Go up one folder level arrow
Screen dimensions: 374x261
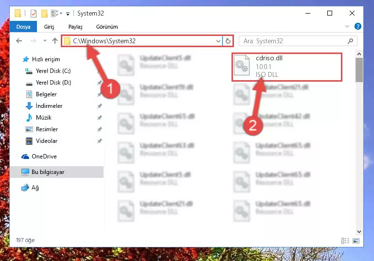coord(55,41)
